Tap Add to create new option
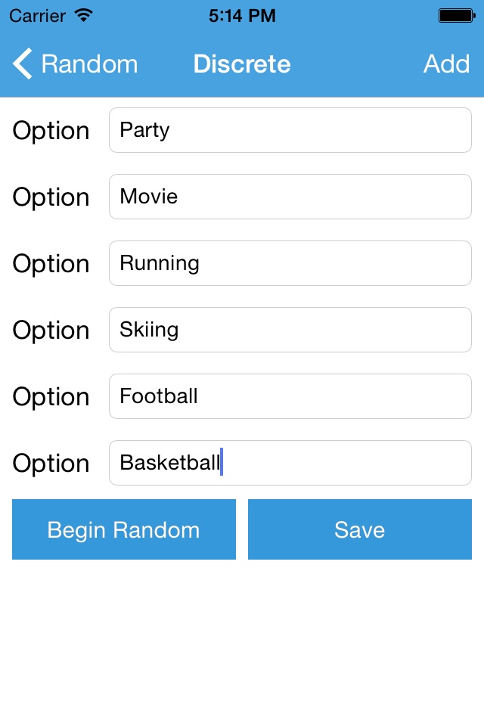Image resolution: width=484 pixels, height=726 pixels. (x=446, y=64)
